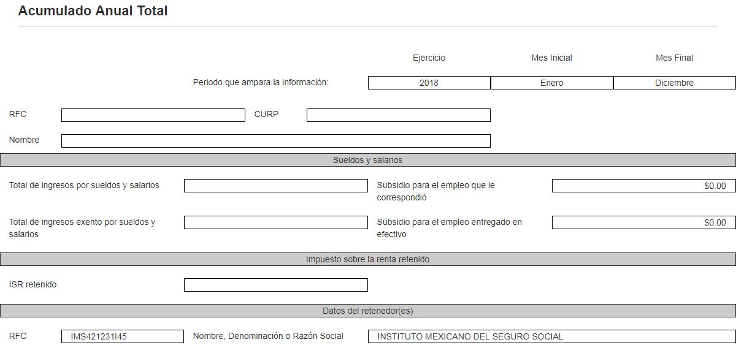
Task: Select the Mes Final field showing Diciembre
Action: [675, 83]
